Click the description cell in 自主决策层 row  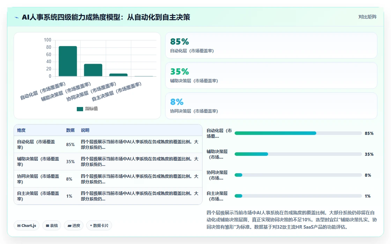tap(140, 196)
